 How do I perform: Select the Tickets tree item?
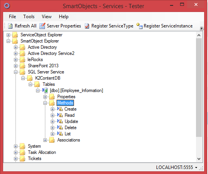[34, 159]
